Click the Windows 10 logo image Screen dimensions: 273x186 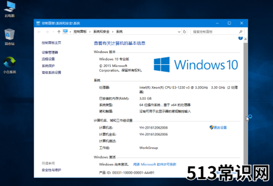point(196,65)
